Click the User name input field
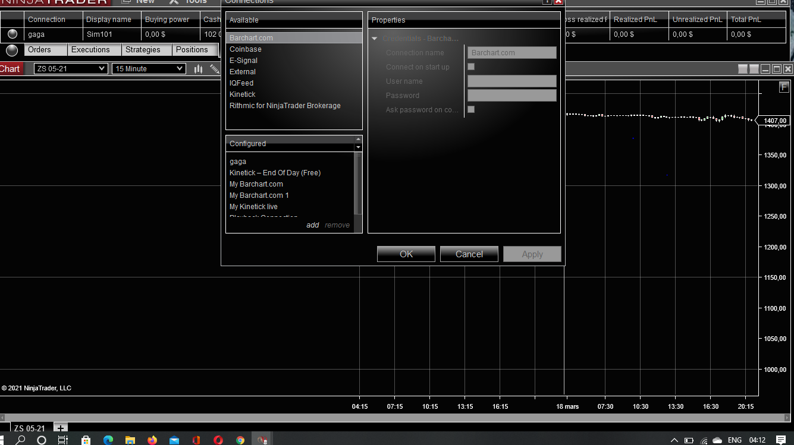794x445 pixels. click(x=512, y=81)
